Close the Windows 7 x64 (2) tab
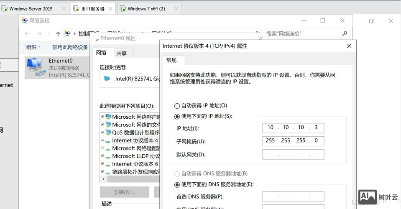This screenshot has height=209, width=401. click(x=176, y=9)
